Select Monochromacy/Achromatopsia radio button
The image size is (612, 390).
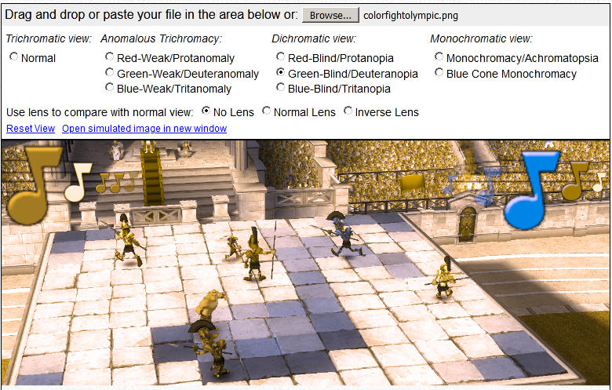[439, 56]
